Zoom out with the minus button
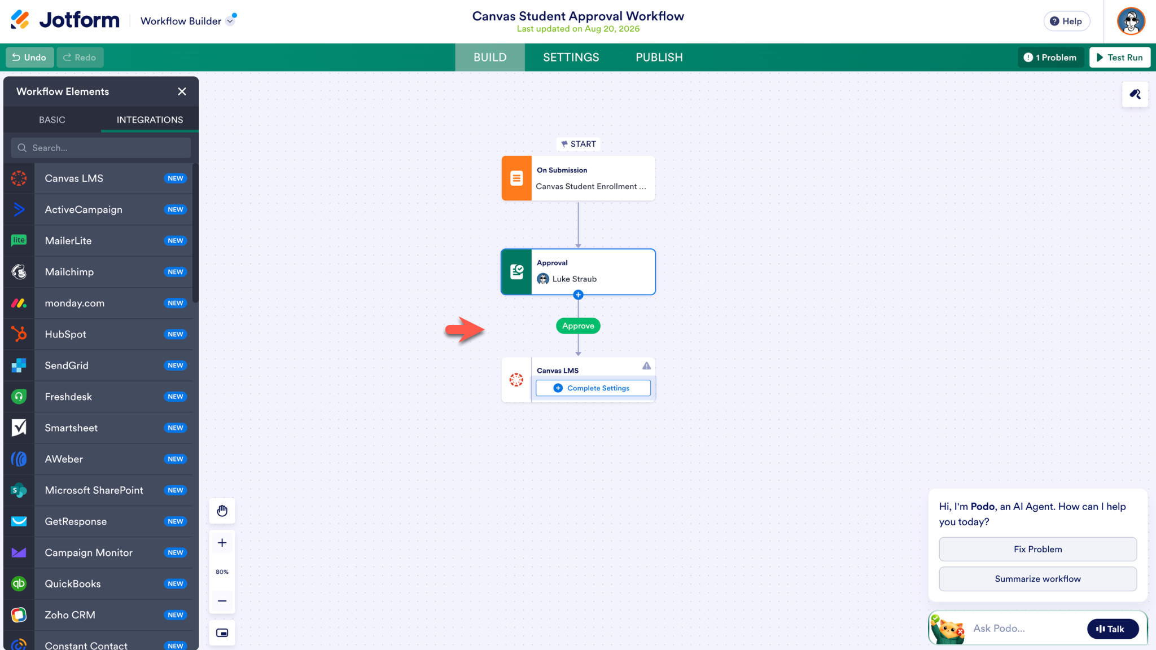Viewport: 1156px width, 650px height. coord(222,601)
